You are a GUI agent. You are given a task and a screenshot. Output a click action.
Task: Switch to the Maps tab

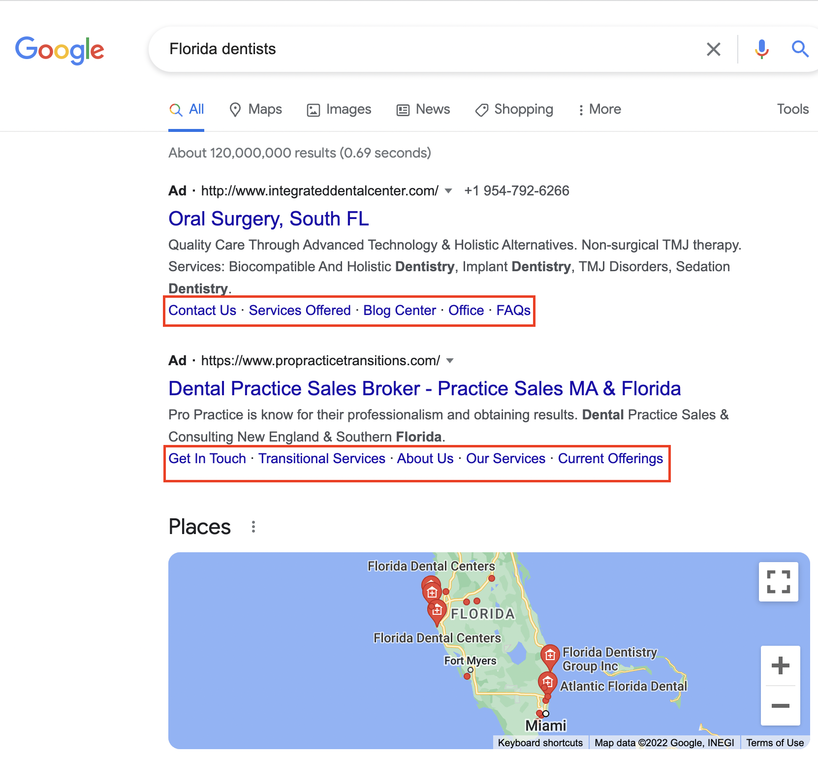pyautogui.click(x=255, y=109)
